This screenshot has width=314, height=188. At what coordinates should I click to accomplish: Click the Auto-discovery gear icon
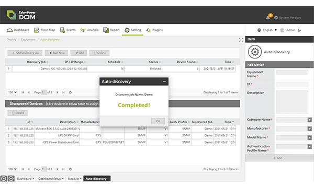pyautogui.click(x=255, y=52)
